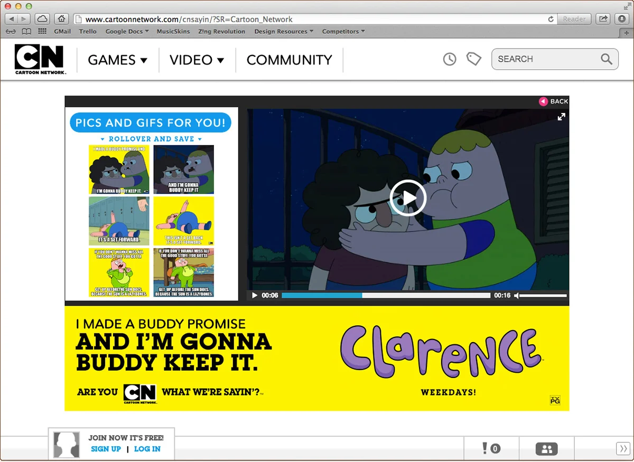The image size is (634, 462).
Task: Enter Safari full screen using corner arrows
Action: tap(627, 6)
